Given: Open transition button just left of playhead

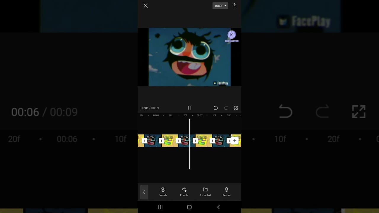Looking at the screenshot, I should pyautogui.click(x=178, y=141).
